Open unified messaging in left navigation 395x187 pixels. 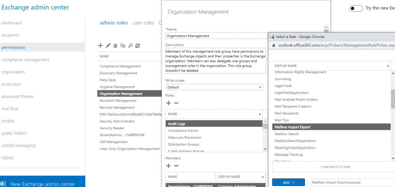click(x=19, y=145)
